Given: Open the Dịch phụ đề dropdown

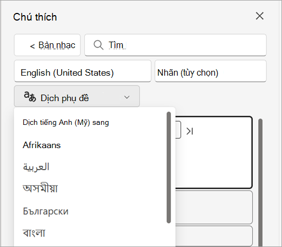Looking at the screenshot, I should pos(77,96).
